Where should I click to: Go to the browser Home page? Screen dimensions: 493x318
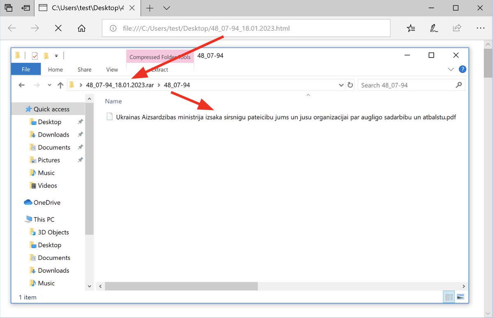(x=82, y=28)
